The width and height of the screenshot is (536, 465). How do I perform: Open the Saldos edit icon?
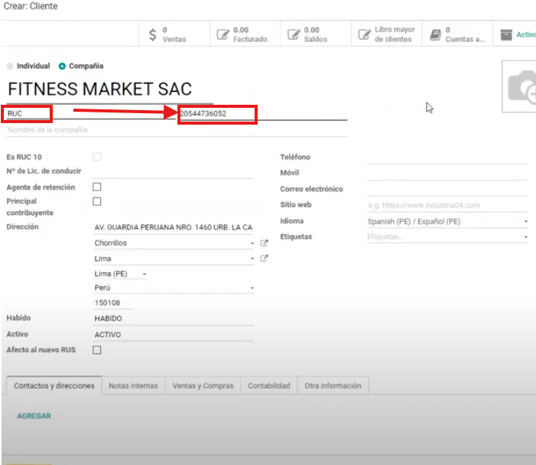pos(294,34)
